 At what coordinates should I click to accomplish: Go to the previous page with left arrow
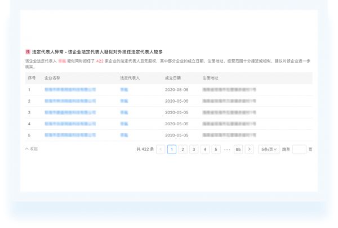pyautogui.click(x=161, y=150)
